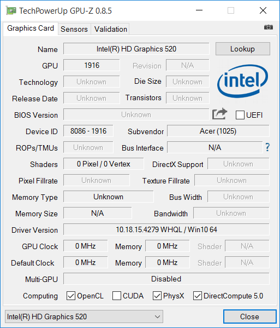Expand the Intel(R) HD Graphics 520 dropdown
Screen dimensions: 280x328
coord(84,317)
